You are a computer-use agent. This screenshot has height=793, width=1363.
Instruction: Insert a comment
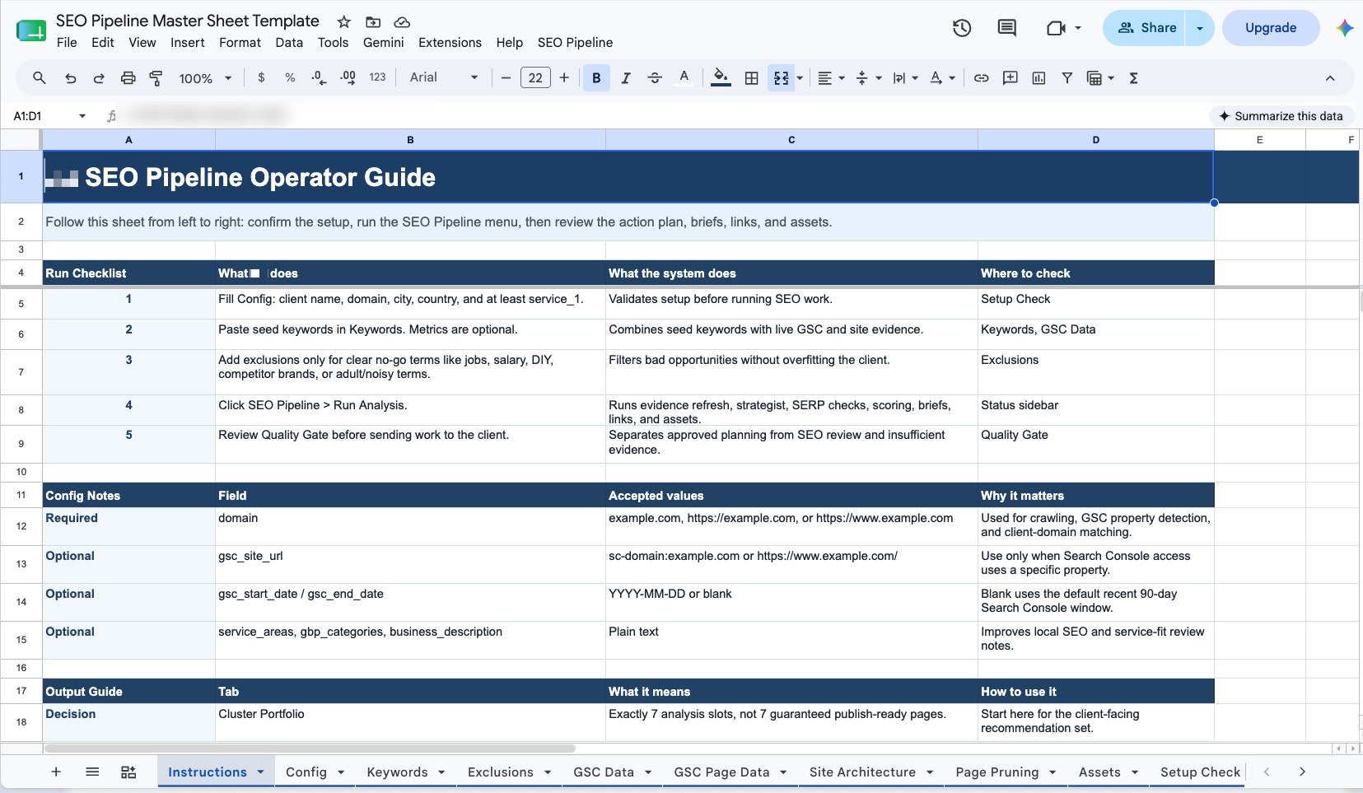tap(1010, 78)
